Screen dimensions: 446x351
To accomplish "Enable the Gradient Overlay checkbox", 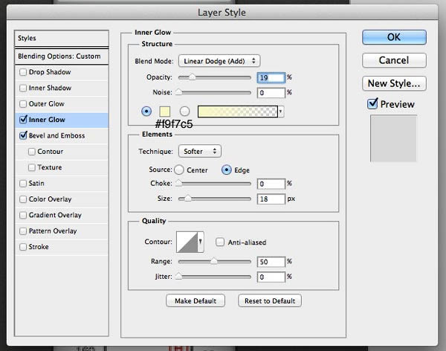I will [x=23, y=215].
